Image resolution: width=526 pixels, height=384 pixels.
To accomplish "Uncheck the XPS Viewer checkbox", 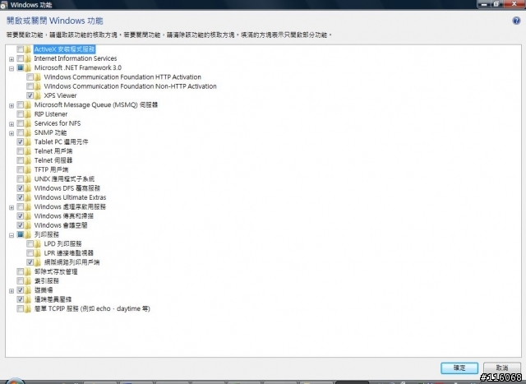I will [x=30, y=95].
